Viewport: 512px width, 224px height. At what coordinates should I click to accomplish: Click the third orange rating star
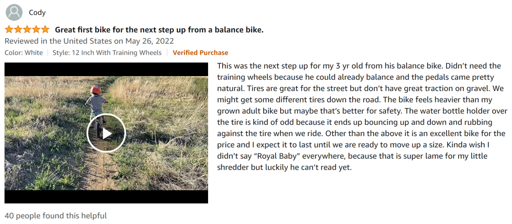[27, 30]
